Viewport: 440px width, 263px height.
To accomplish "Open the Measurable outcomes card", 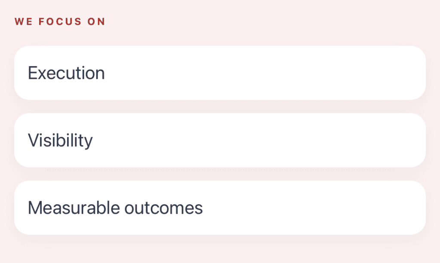I will pyautogui.click(x=220, y=208).
